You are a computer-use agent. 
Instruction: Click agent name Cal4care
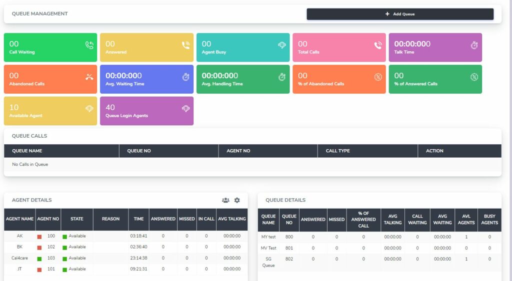pos(19,258)
